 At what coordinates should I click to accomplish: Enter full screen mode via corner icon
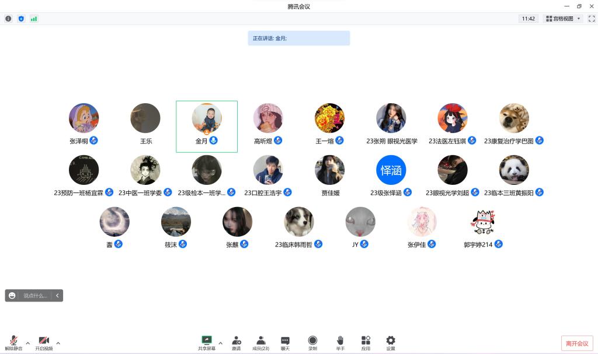point(592,19)
